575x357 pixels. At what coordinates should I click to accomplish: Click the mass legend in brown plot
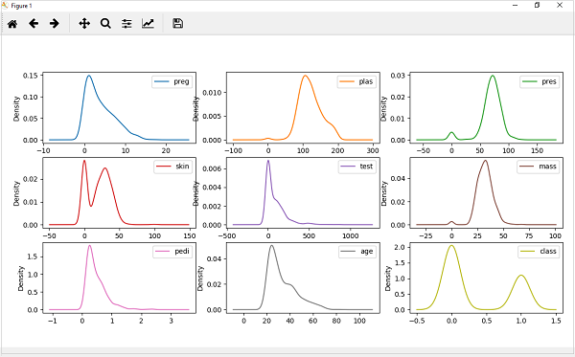[538, 167]
